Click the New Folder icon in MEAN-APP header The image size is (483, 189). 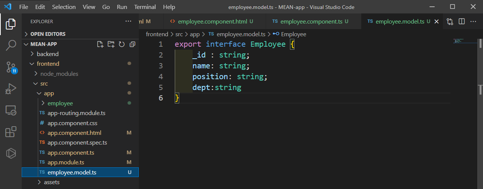click(111, 44)
